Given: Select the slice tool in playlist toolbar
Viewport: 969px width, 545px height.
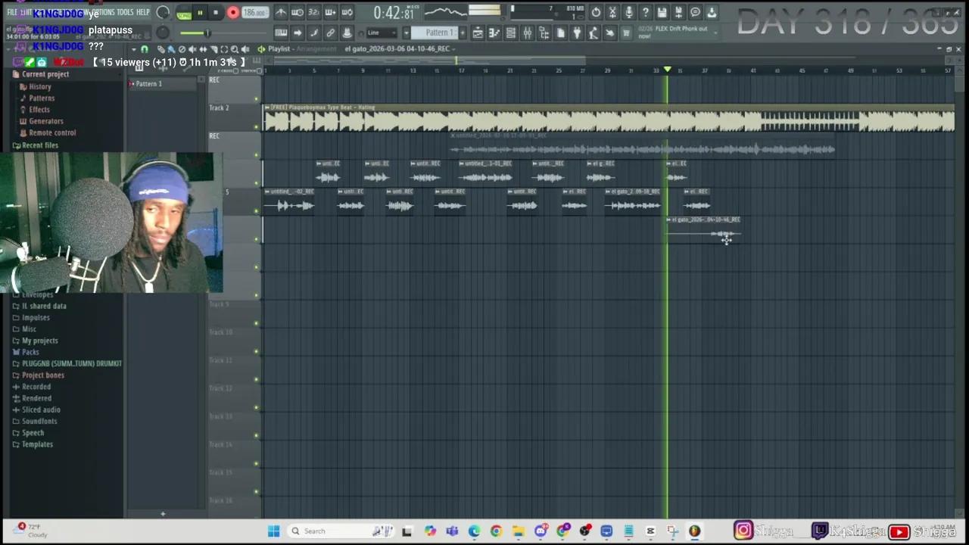Looking at the screenshot, I should point(214,48).
